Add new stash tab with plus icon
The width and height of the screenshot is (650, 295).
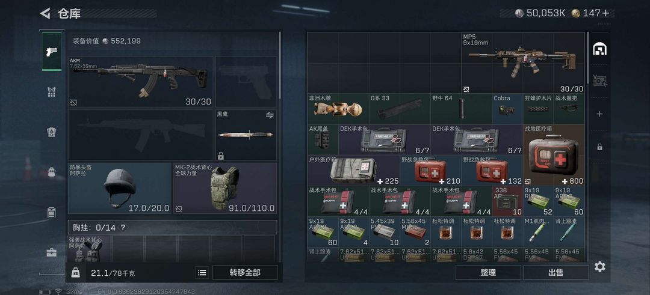[x=599, y=114]
